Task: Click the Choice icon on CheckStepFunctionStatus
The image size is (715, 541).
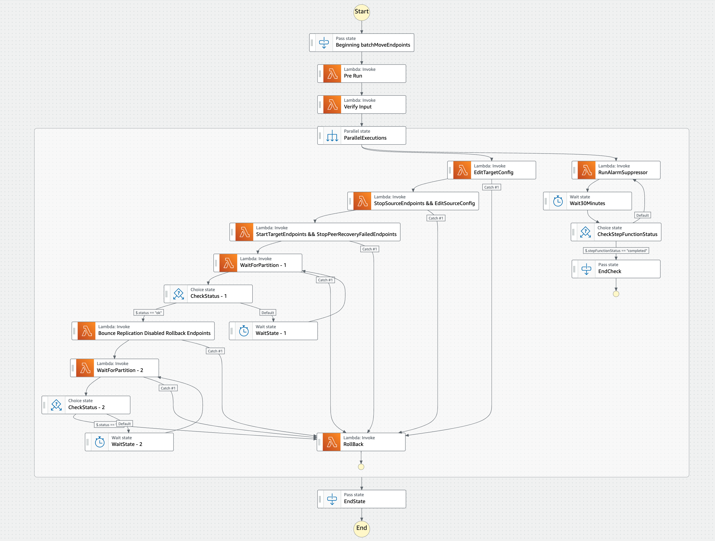Action: pos(585,232)
